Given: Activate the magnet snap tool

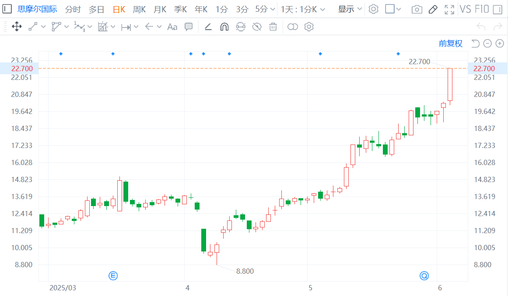Looking at the screenshot, I should [x=224, y=27].
